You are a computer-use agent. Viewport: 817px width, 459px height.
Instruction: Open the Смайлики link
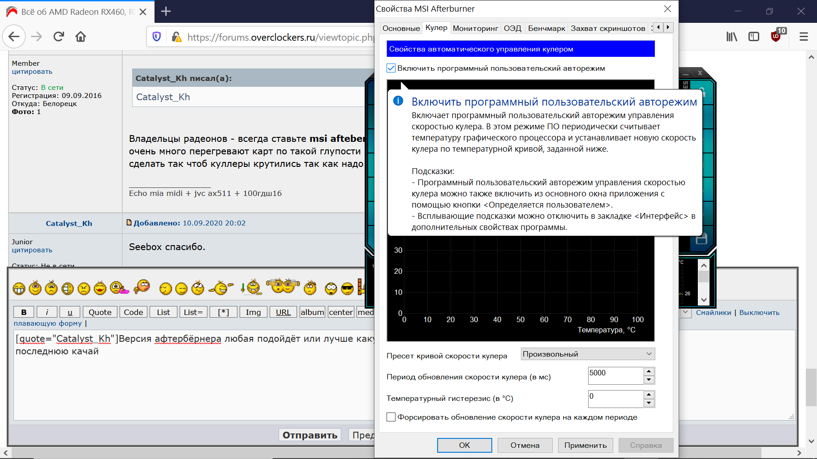point(714,313)
